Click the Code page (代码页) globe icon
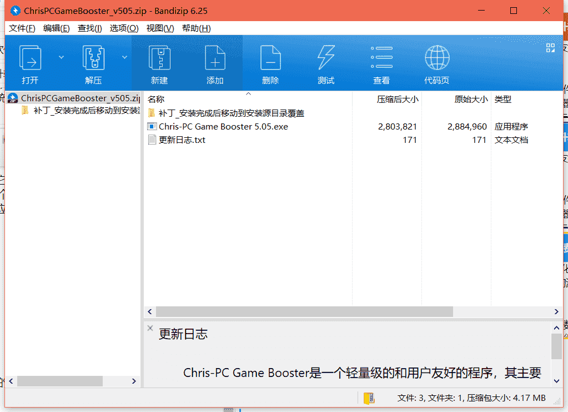This screenshot has width=568, height=412. point(437,58)
